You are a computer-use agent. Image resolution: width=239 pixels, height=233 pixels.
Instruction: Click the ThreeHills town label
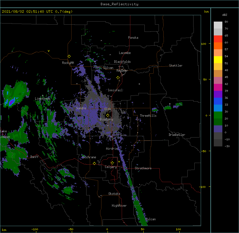148,116
